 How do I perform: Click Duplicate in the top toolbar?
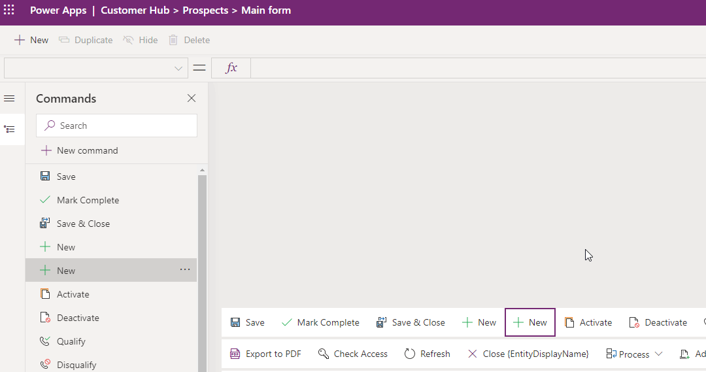pyautogui.click(x=86, y=40)
